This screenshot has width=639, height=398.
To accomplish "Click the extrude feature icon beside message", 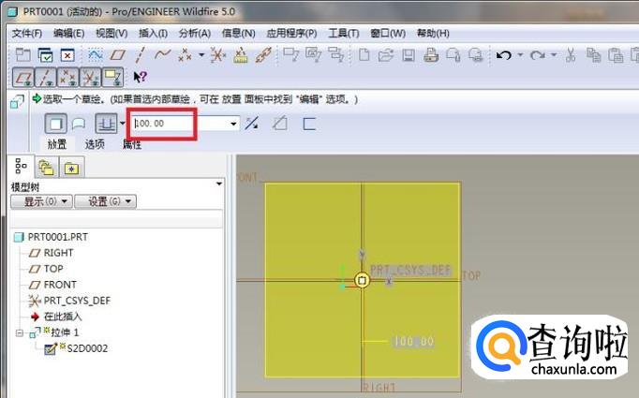I will pos(18,101).
